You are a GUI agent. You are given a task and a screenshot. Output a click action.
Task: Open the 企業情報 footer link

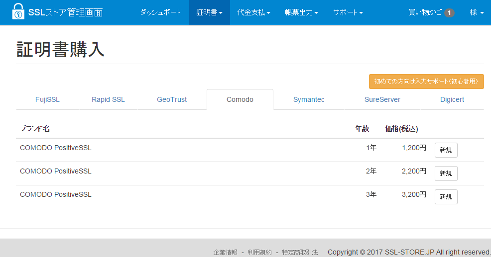226,253
